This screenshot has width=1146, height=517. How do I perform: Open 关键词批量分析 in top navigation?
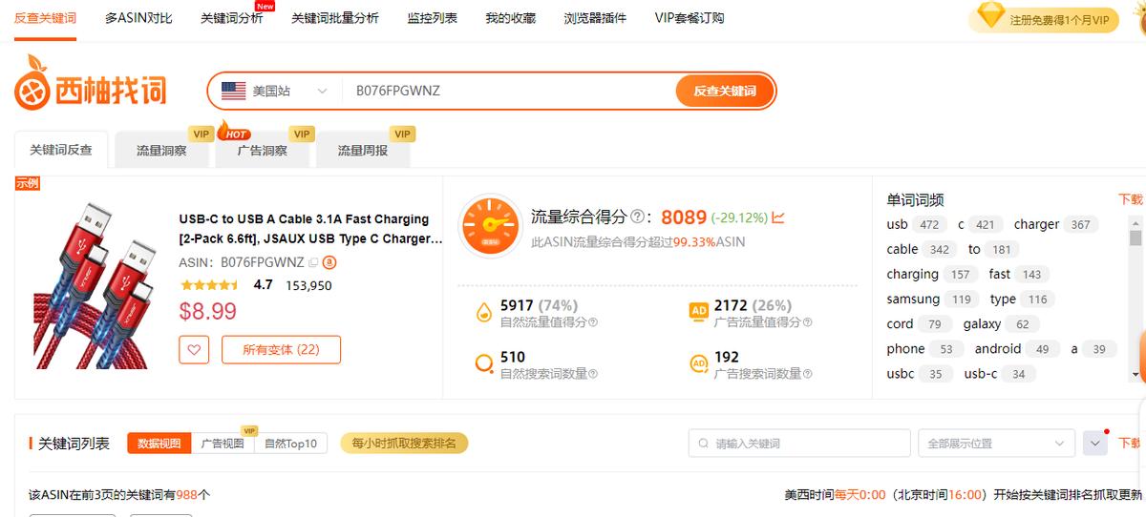(x=335, y=18)
